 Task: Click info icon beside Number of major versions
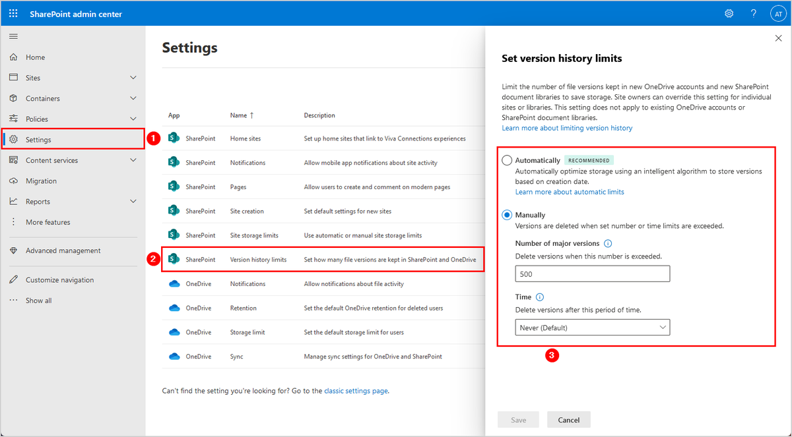pos(608,244)
